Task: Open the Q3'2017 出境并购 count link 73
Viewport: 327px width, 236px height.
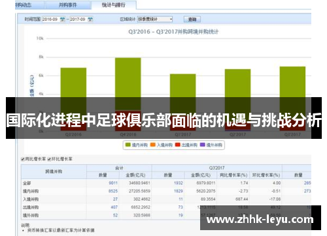Action: (181, 207)
